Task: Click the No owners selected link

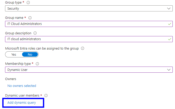Action: point(22,86)
